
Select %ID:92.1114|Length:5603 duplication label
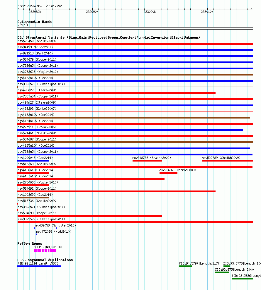point(38,263)
